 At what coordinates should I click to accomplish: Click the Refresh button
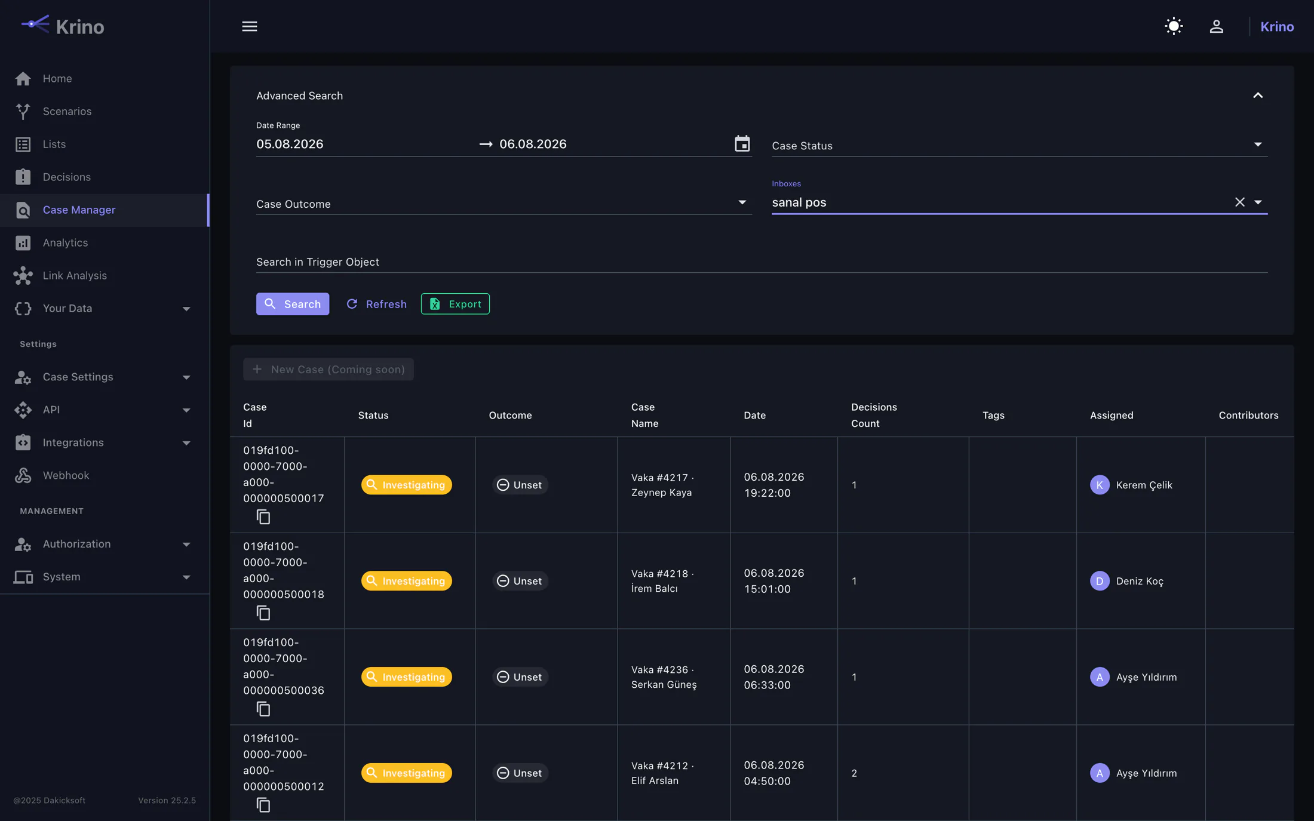(x=377, y=304)
